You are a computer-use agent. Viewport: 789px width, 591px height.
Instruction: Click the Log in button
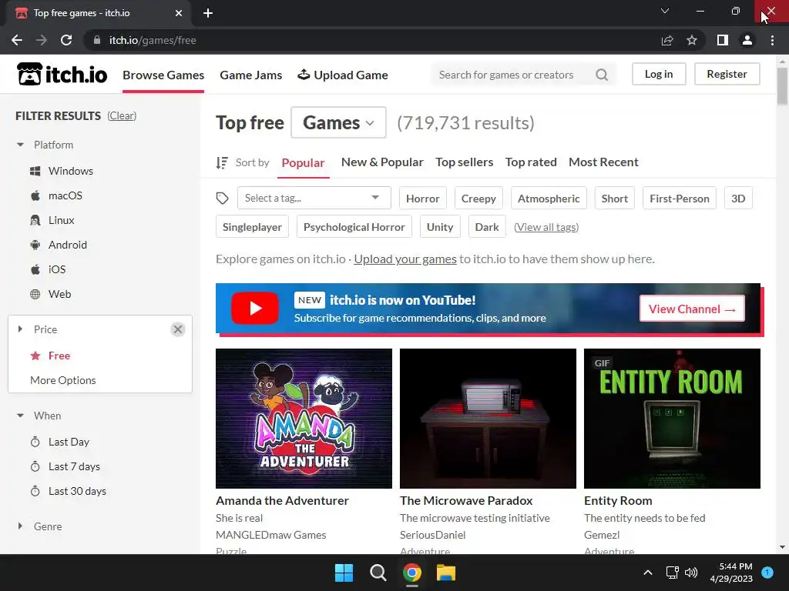(659, 74)
